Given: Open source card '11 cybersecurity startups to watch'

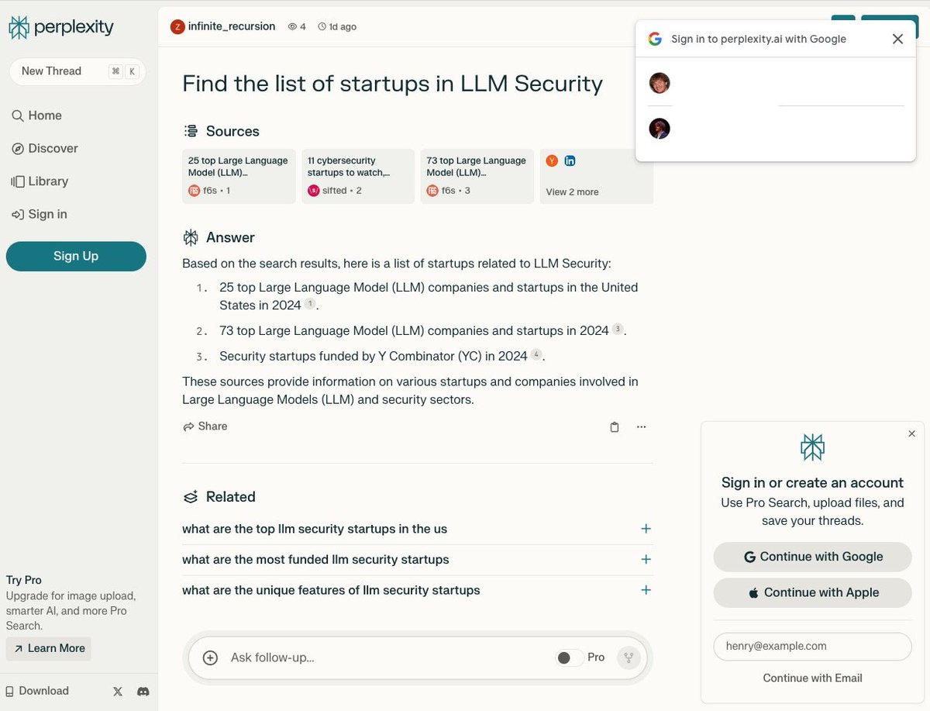Looking at the screenshot, I should [x=358, y=176].
